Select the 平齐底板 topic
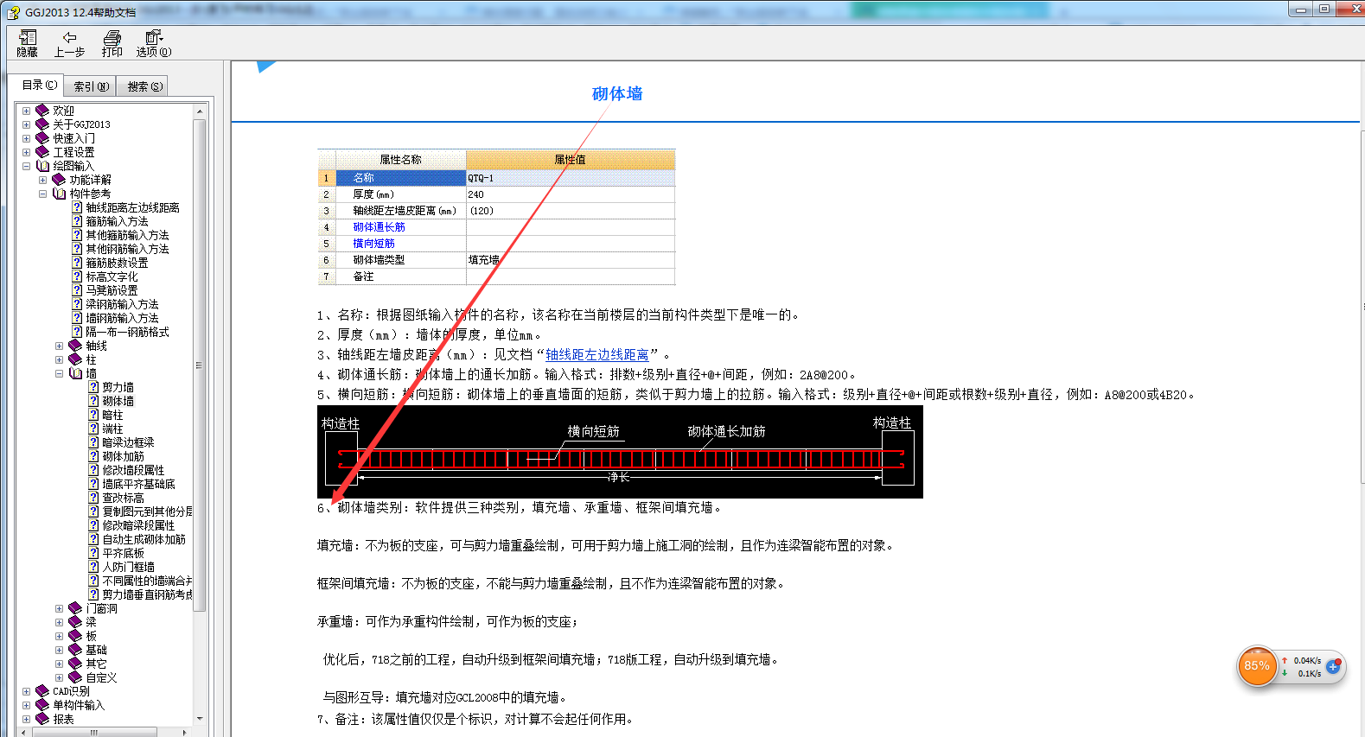Viewport: 1365px width, 737px height. pos(123,553)
